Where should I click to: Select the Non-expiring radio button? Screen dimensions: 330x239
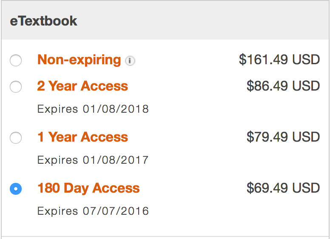point(16,60)
